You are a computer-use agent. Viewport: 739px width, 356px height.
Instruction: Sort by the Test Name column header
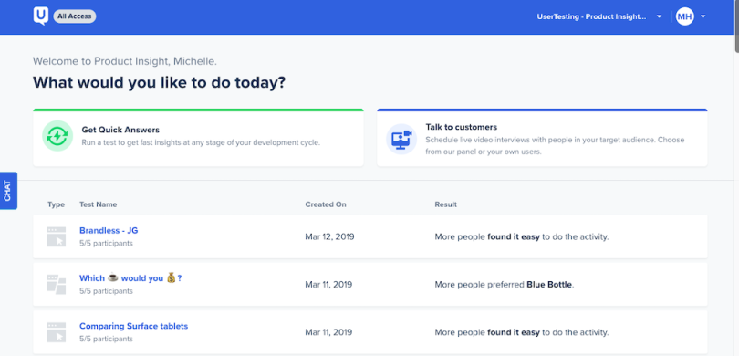[x=98, y=204]
